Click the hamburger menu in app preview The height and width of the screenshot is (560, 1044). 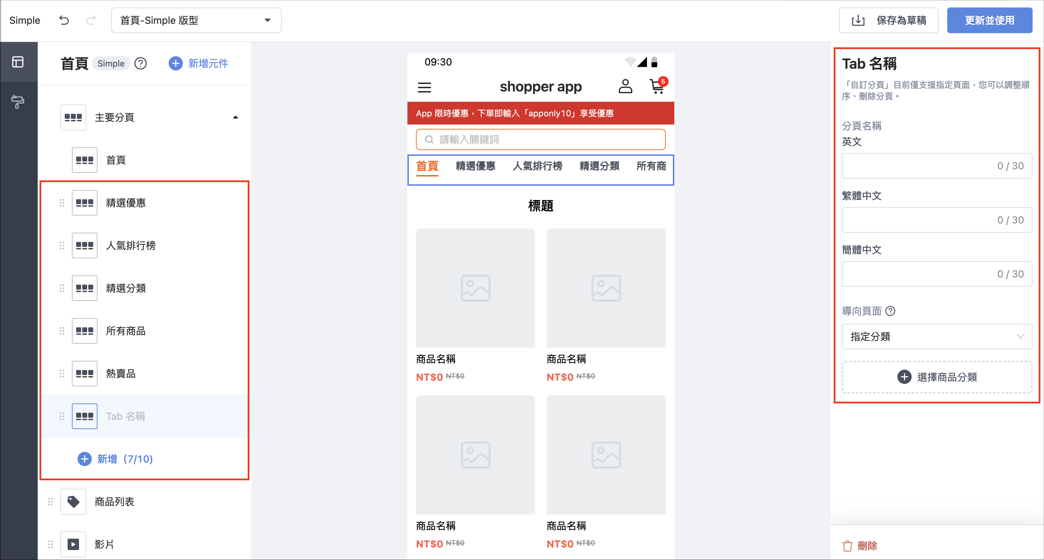coord(425,87)
